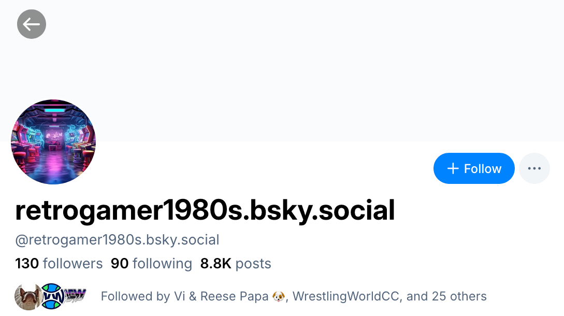Image resolution: width=564 pixels, height=316 pixels.
Task: Click the 8.8K posts count
Action: pos(236,264)
